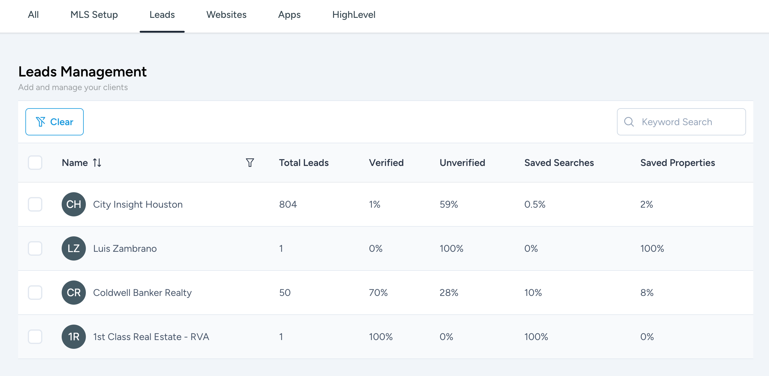Click the search magnifier icon
This screenshot has width=769, height=376.
click(x=629, y=122)
